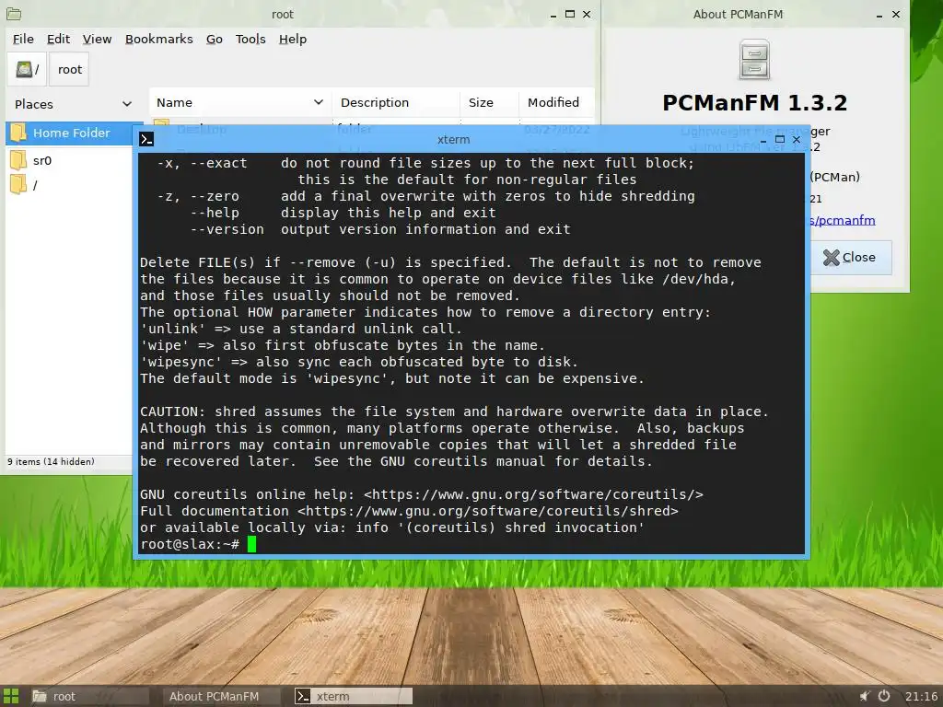Open the start menu on the taskbar

tap(11, 696)
